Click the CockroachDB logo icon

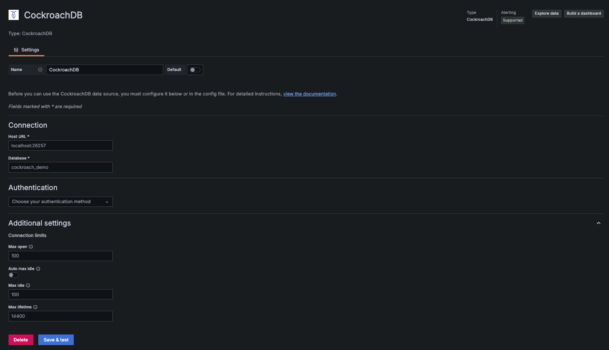pyautogui.click(x=13, y=14)
